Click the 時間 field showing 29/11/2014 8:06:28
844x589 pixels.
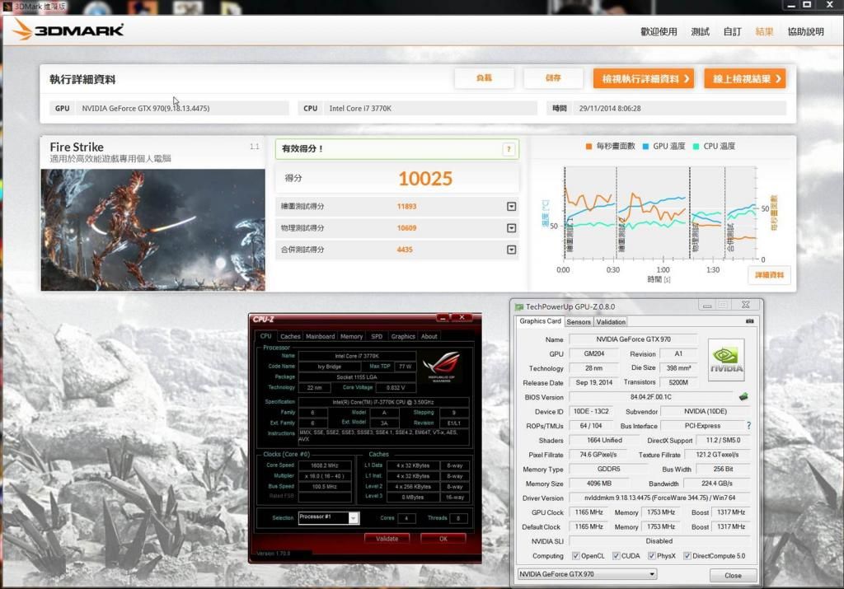point(680,108)
